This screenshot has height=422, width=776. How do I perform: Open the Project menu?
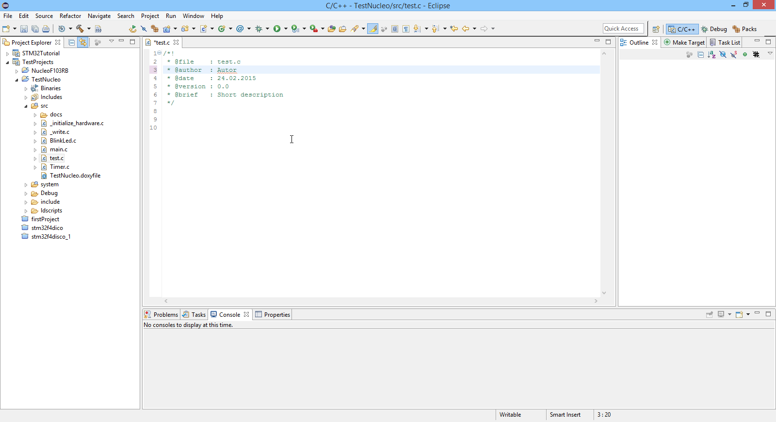click(x=150, y=16)
